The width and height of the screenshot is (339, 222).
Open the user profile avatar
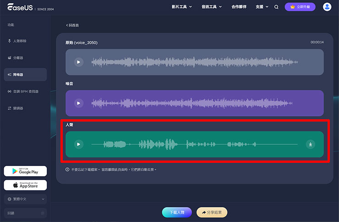point(327,7)
